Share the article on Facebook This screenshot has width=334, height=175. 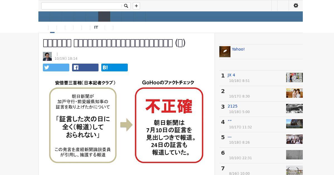85,67
